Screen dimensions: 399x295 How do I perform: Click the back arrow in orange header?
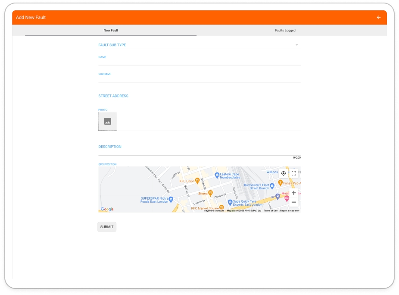click(x=379, y=18)
